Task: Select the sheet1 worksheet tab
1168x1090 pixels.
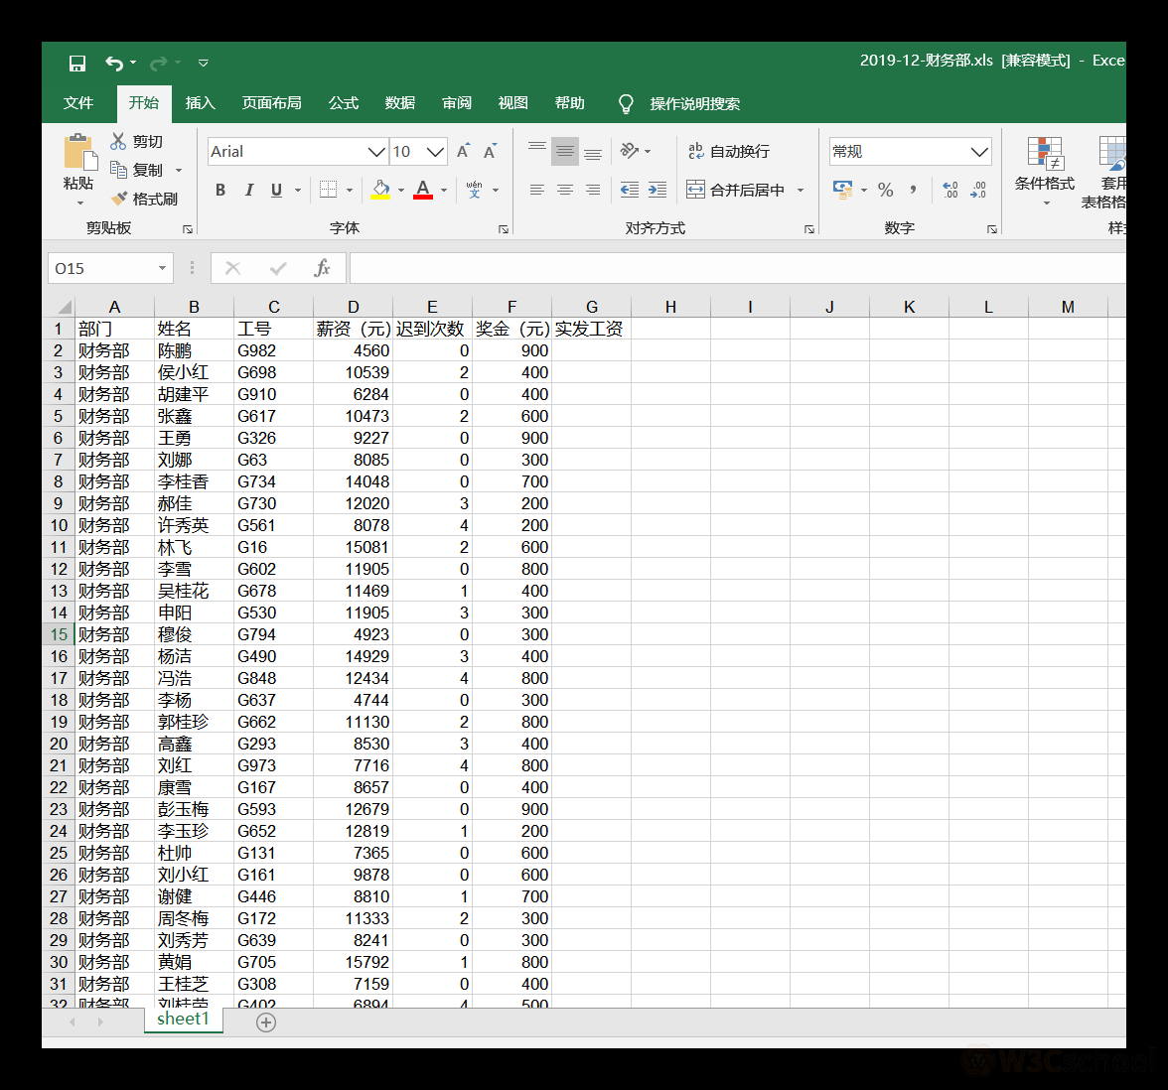Action: 183,1020
